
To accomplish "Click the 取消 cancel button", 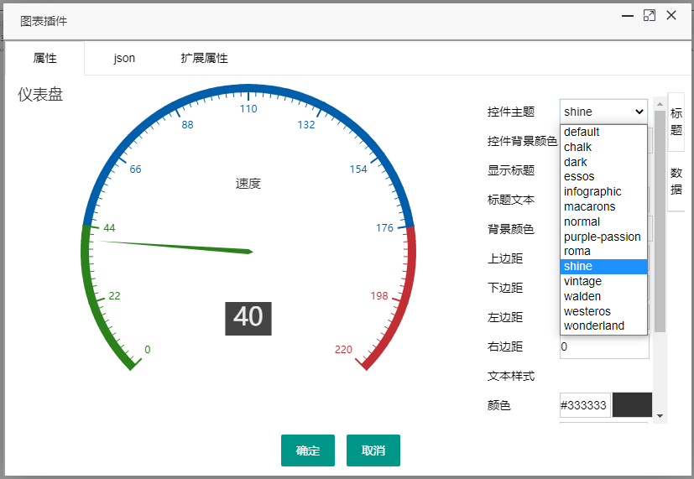I will tap(373, 450).
